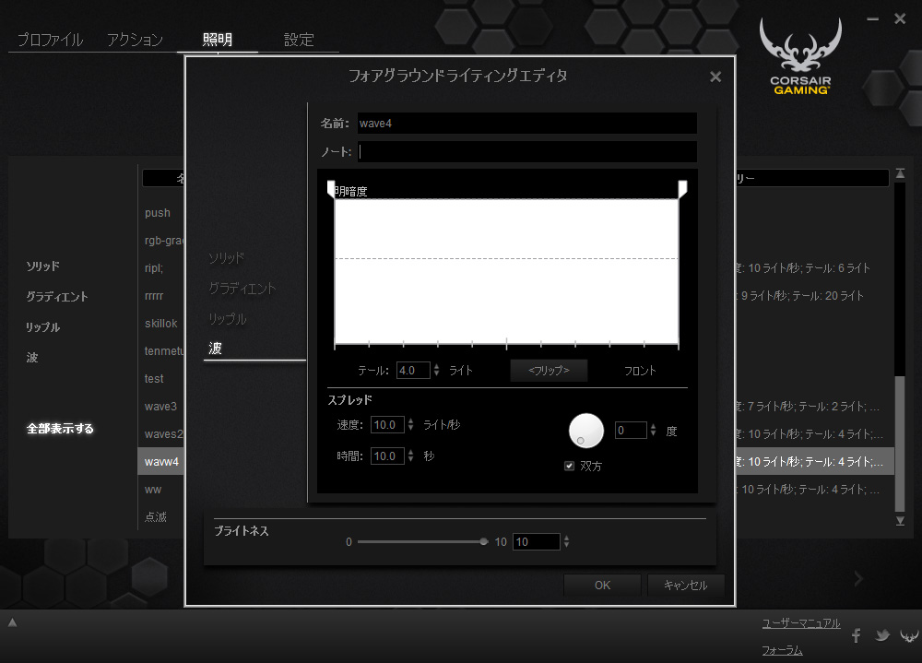The width and height of the screenshot is (922, 663).
Task: Click the Corsair sails icon in footer
Action: pyautogui.click(x=908, y=635)
